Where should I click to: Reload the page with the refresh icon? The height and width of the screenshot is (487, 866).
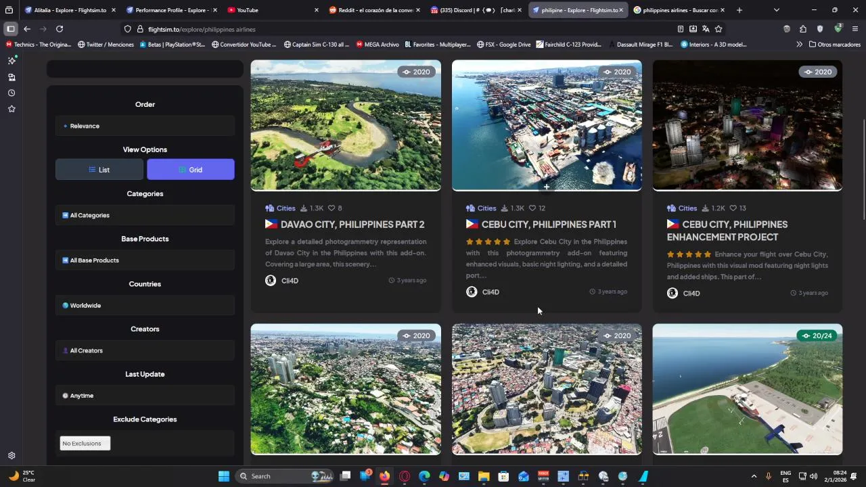tap(60, 29)
